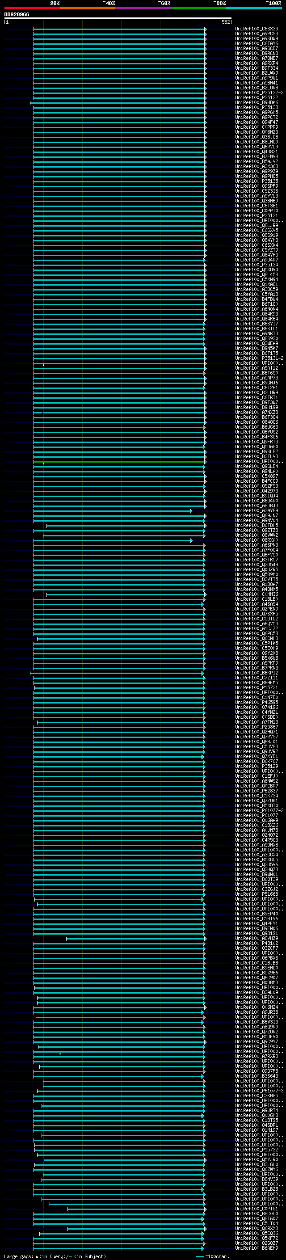Select the UniRef100_Q06H24 hit label

pos(257,1007)
